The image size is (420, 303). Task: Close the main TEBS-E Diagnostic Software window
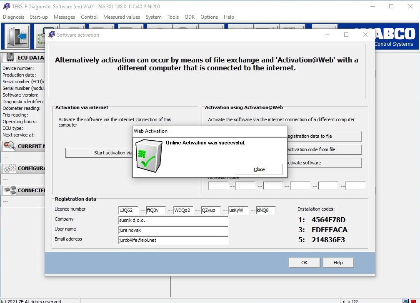coord(410,6)
